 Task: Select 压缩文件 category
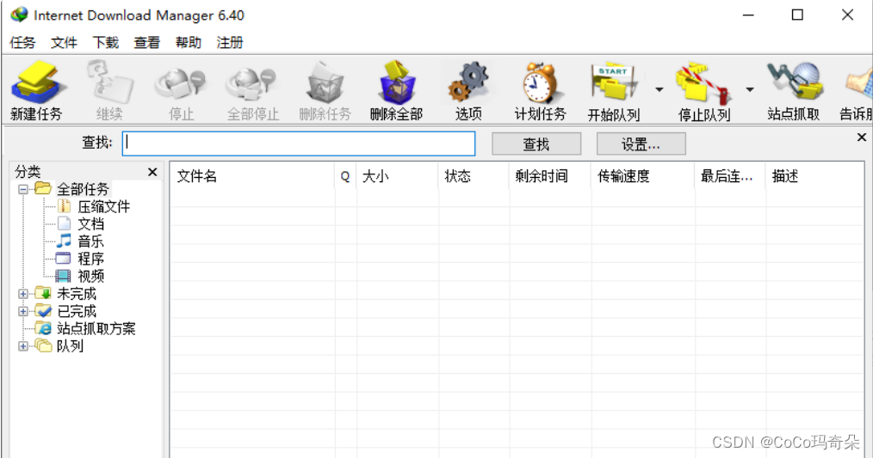point(103,207)
